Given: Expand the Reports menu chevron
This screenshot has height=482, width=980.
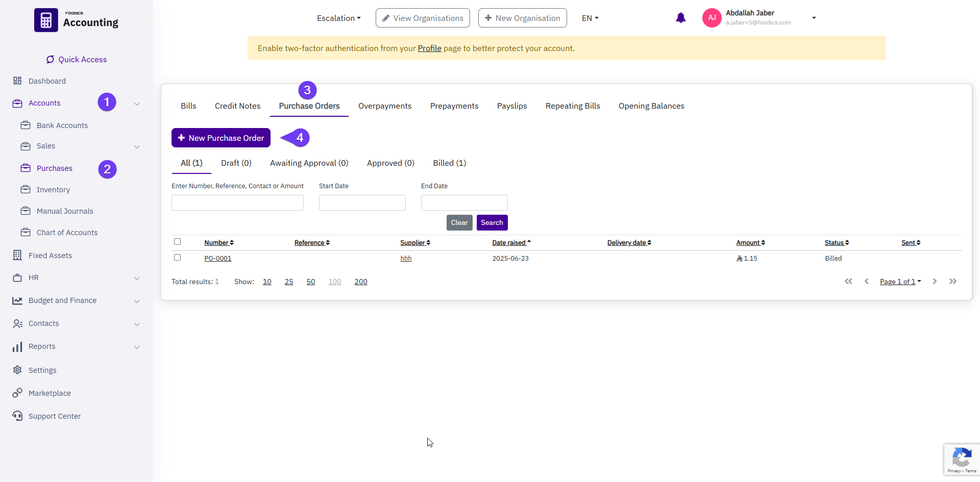Looking at the screenshot, I should point(137,347).
